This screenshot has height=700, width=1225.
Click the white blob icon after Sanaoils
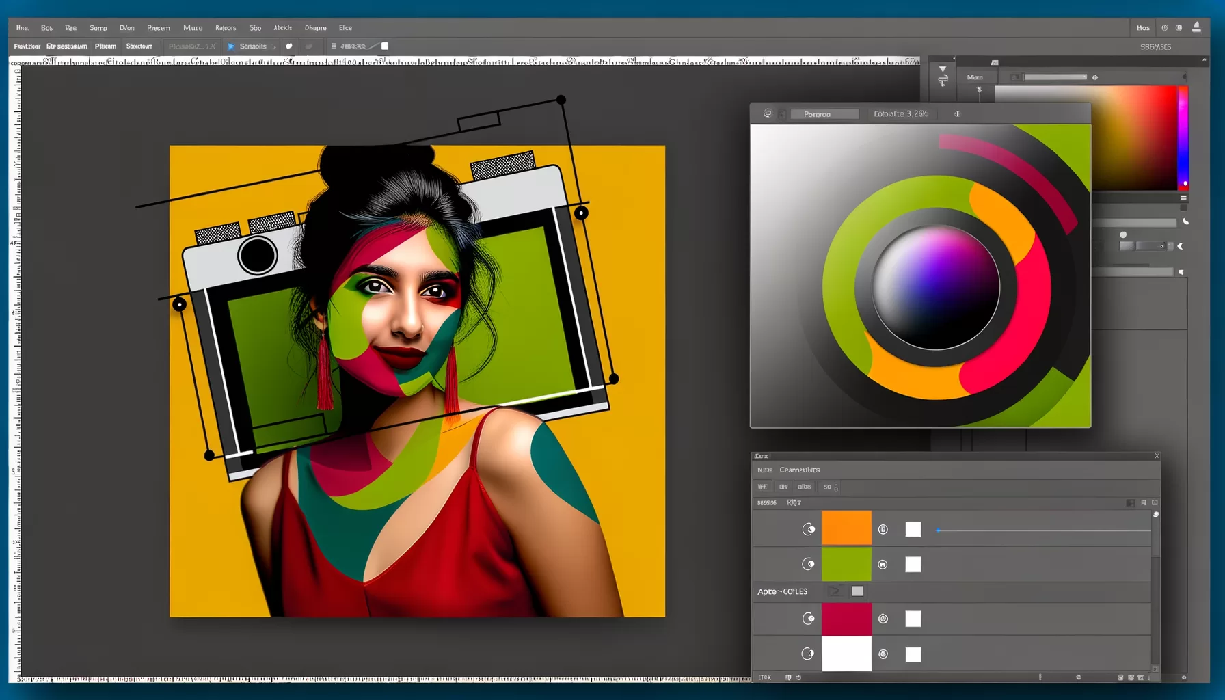288,46
